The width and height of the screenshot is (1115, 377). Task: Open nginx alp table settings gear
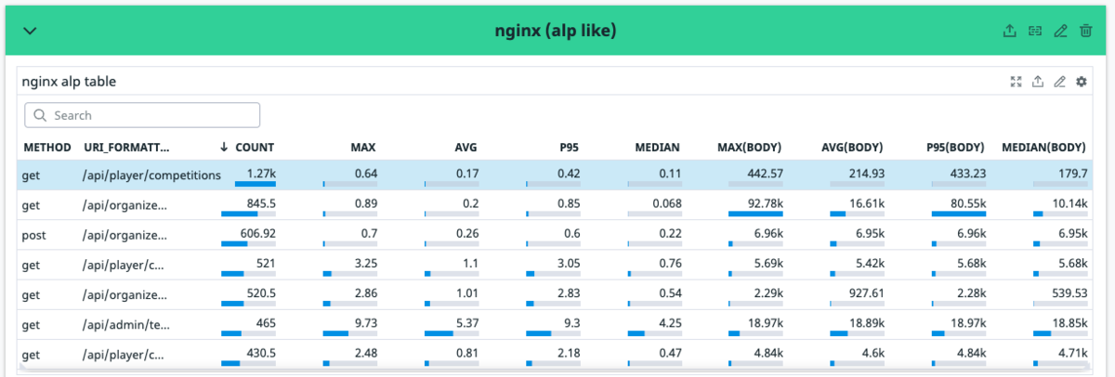[x=1081, y=82]
